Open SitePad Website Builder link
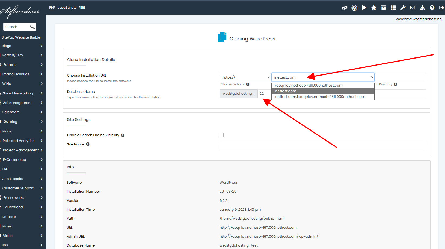445x249 pixels. [22, 37]
